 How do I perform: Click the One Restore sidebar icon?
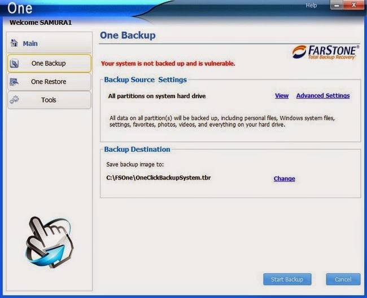[14, 82]
